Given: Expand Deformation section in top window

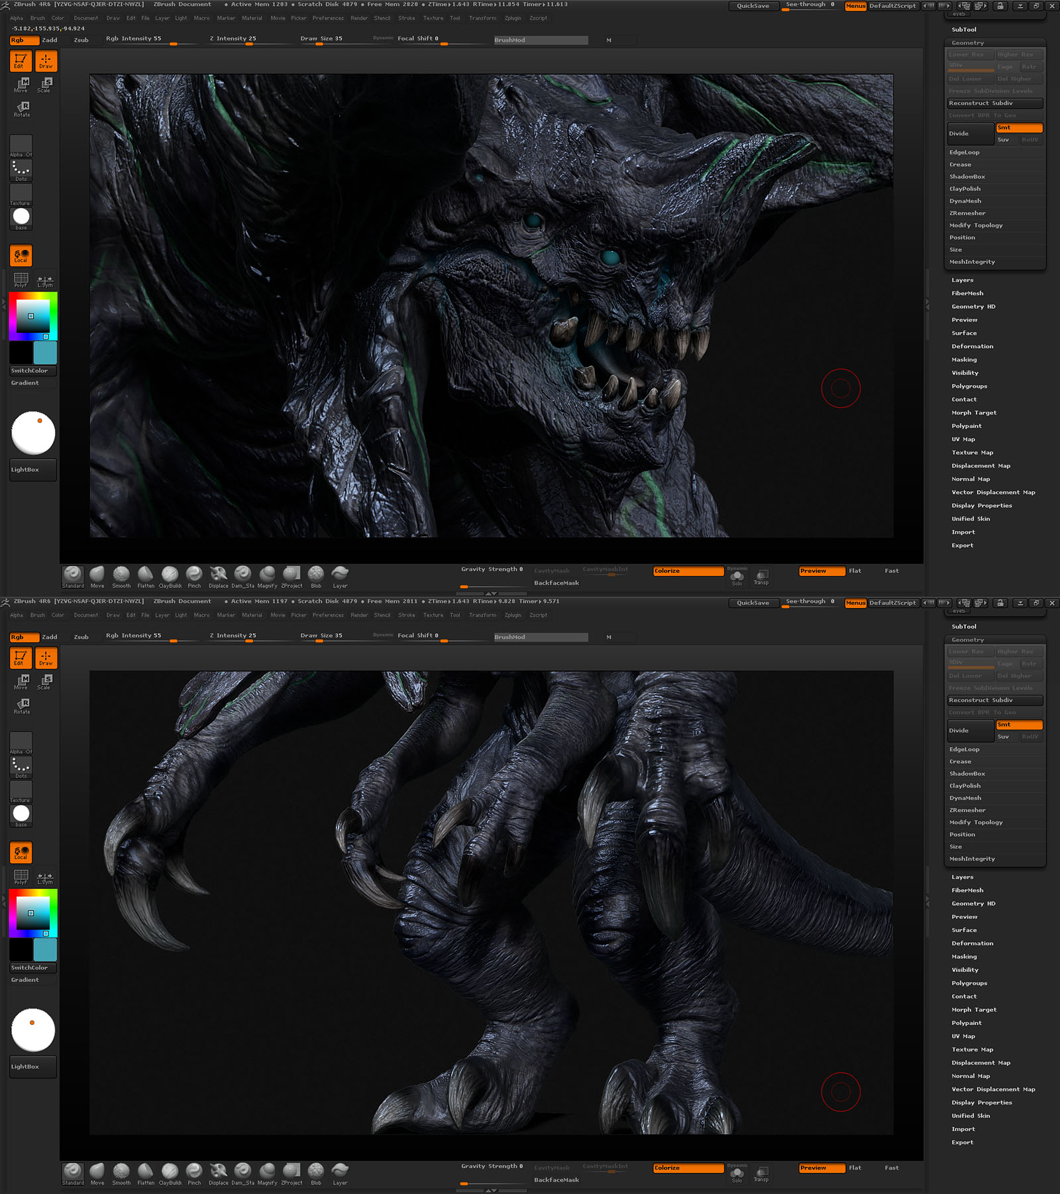Looking at the screenshot, I should pyautogui.click(x=973, y=347).
